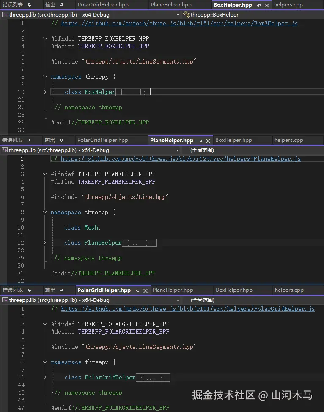Click "#endif//THREEPP_BOXHELPER_HPP" line

(x=100, y=122)
